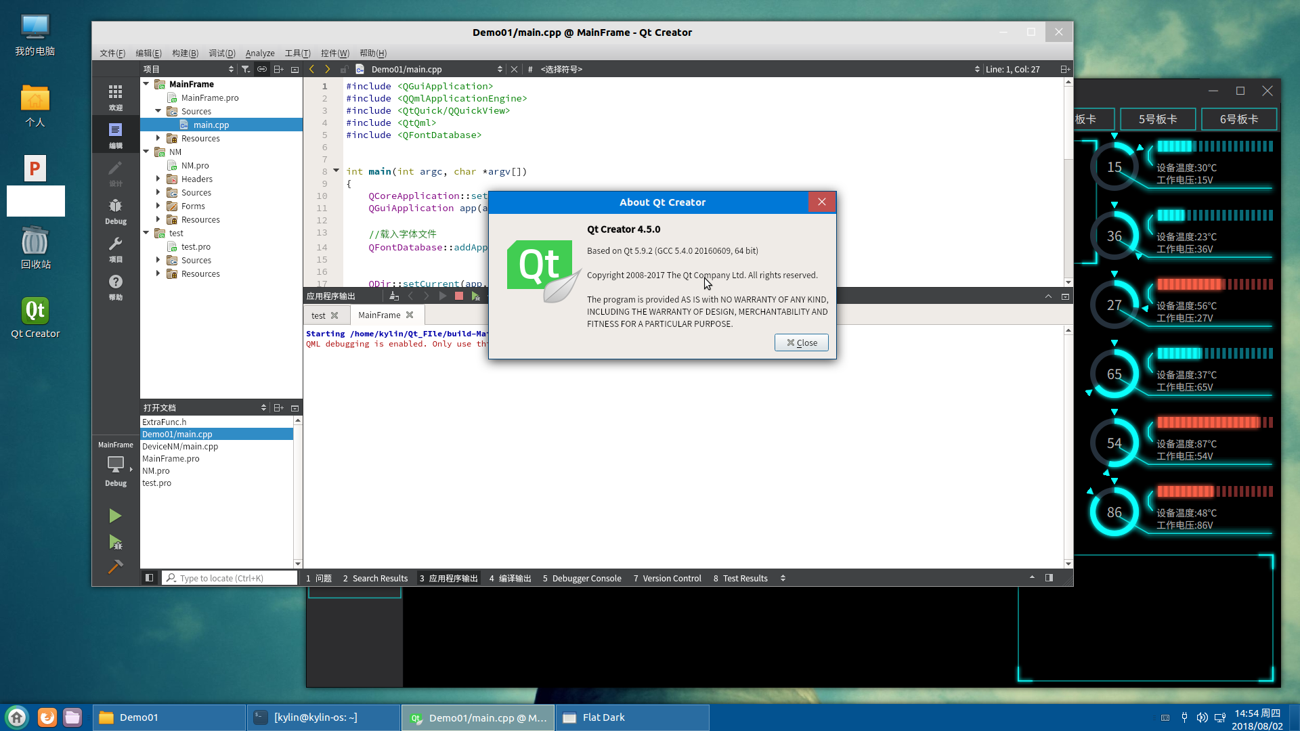Collapse the test project node

click(146, 233)
